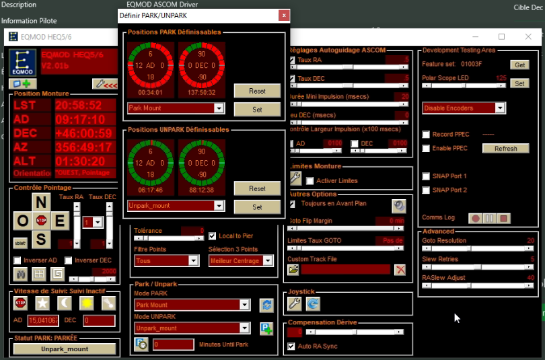Pause the Comms Log
Viewport: 545px width, 360px height.
point(489,219)
